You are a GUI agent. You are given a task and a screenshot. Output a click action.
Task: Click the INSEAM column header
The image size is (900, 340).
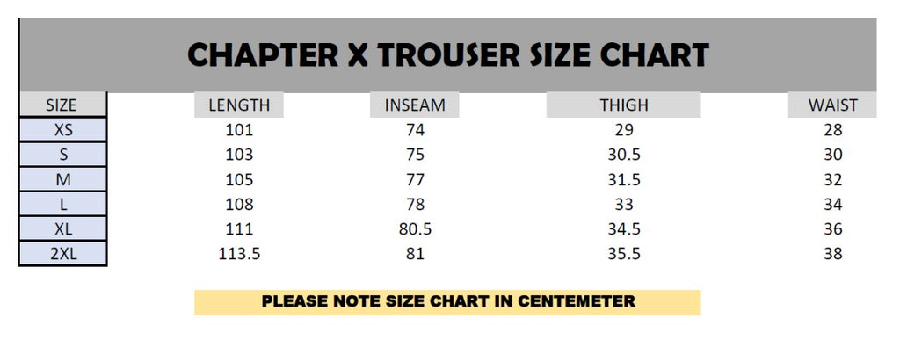(415, 105)
